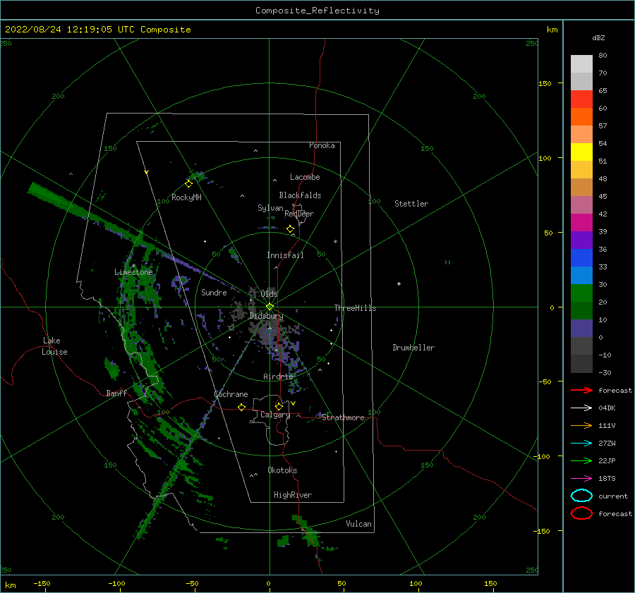Viewport: 635px width, 593px height.
Task: Click the Composite_Reflectivity title text
Action: pyautogui.click(x=317, y=11)
